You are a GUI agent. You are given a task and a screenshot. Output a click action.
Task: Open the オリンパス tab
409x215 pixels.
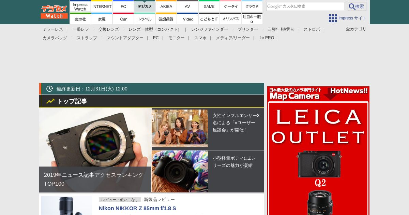pos(231,18)
